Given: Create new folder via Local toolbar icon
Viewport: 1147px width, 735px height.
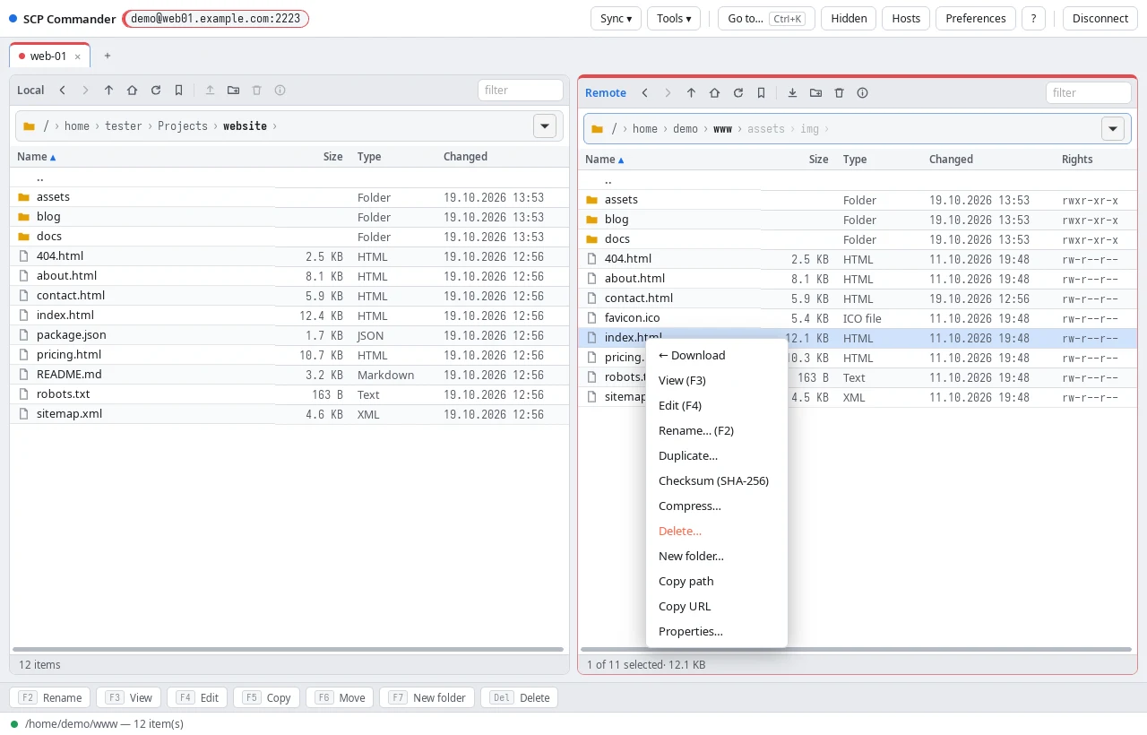Looking at the screenshot, I should coord(233,90).
